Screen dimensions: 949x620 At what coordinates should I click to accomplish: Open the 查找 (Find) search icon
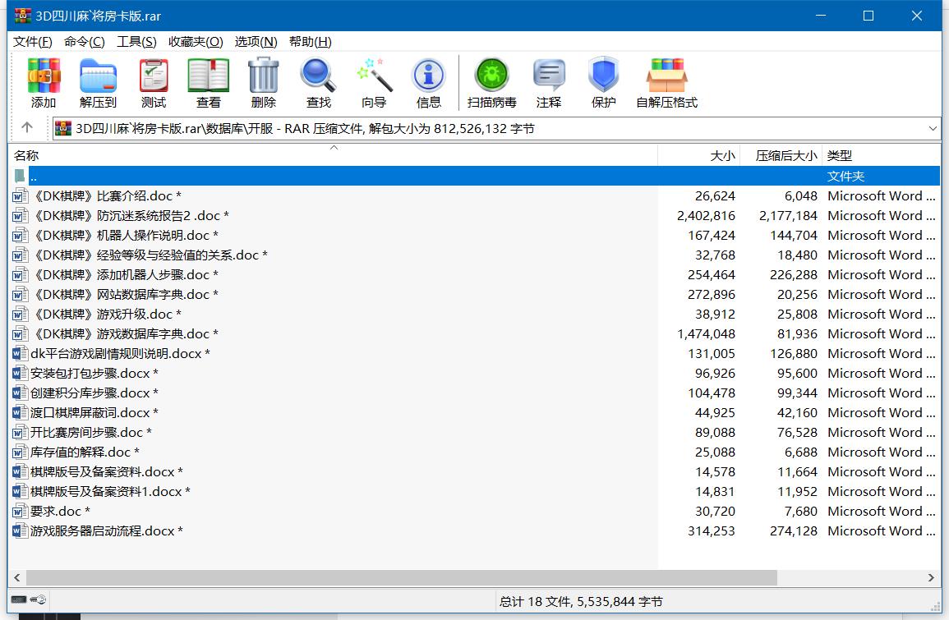click(x=317, y=82)
